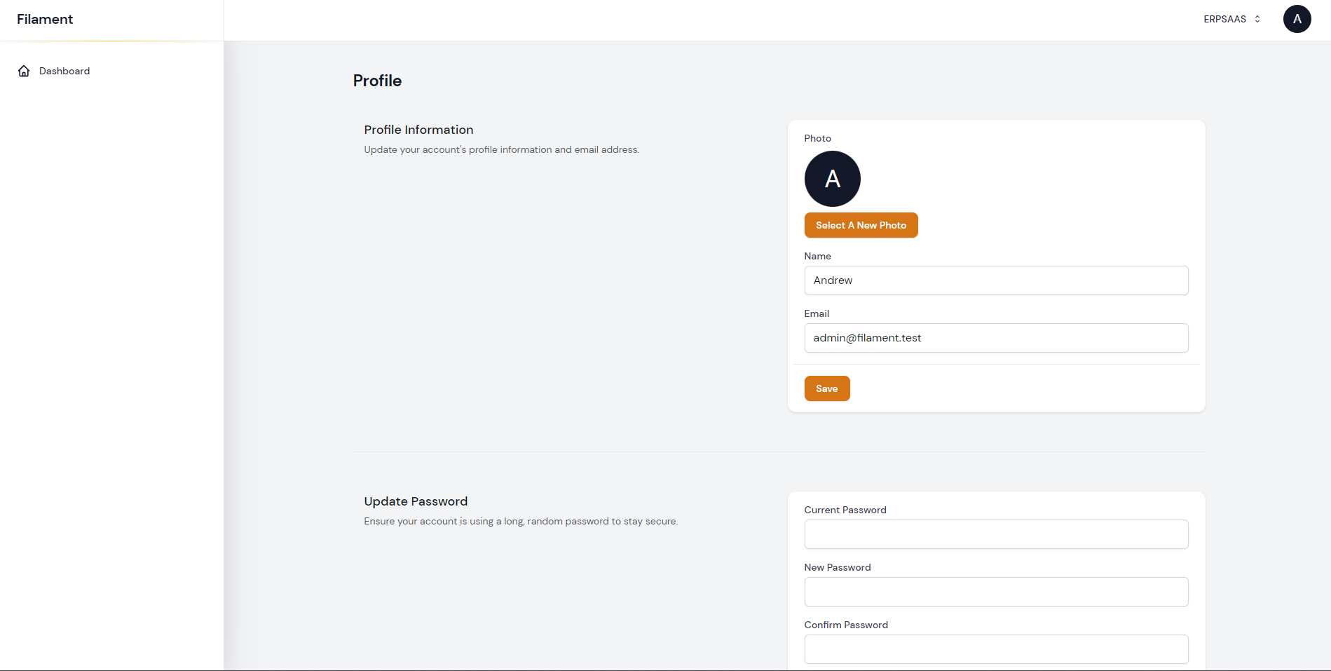This screenshot has height=671, width=1331.
Task: Click the dark circular 'A' profile photo
Action: click(832, 179)
